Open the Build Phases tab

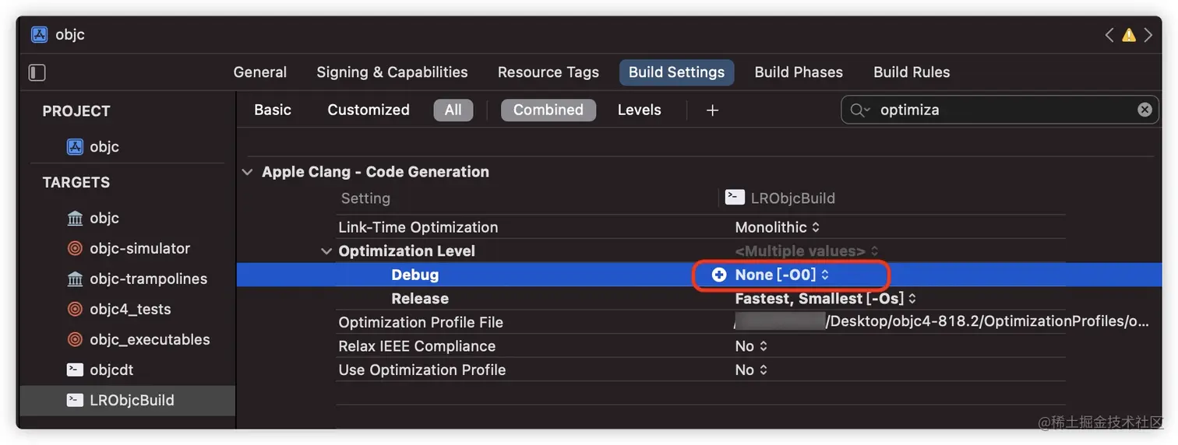pyautogui.click(x=799, y=72)
